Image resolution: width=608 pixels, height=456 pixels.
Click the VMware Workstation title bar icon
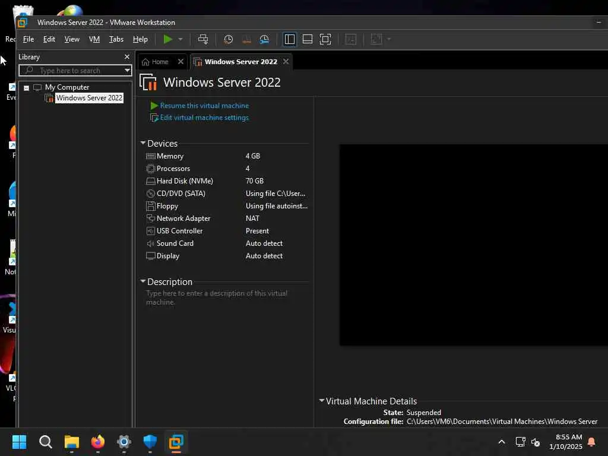(x=23, y=23)
